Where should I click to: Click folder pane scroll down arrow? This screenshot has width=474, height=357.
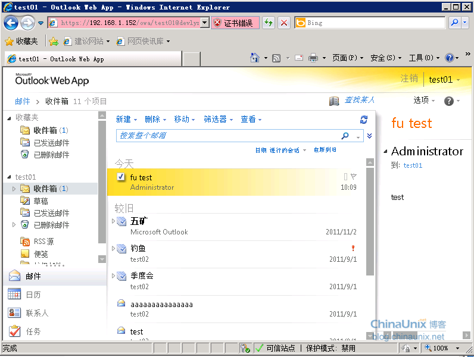click(102, 259)
